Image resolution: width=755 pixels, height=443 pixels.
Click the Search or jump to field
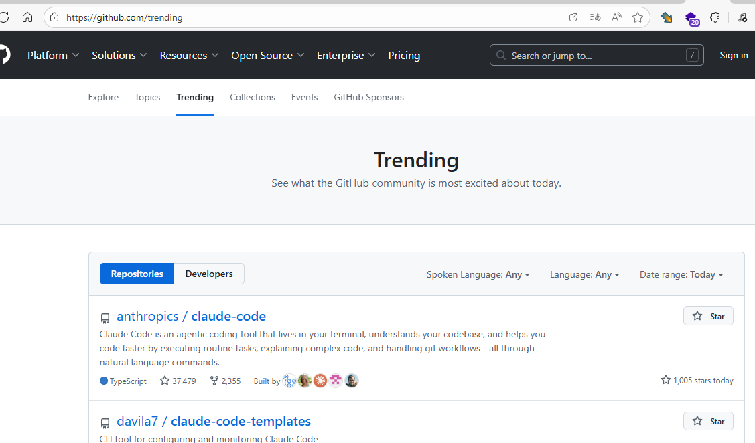click(596, 55)
